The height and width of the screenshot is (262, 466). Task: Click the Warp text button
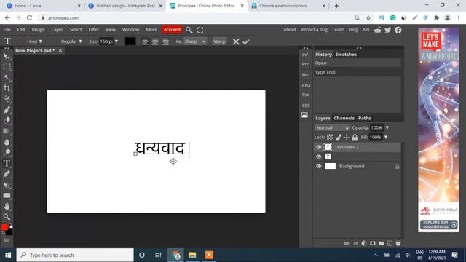coord(219,41)
